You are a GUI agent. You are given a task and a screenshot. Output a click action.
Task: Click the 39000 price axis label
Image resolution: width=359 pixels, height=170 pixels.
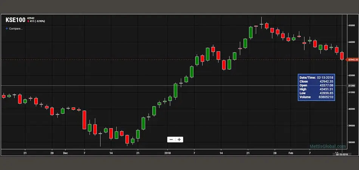click(x=352, y=126)
